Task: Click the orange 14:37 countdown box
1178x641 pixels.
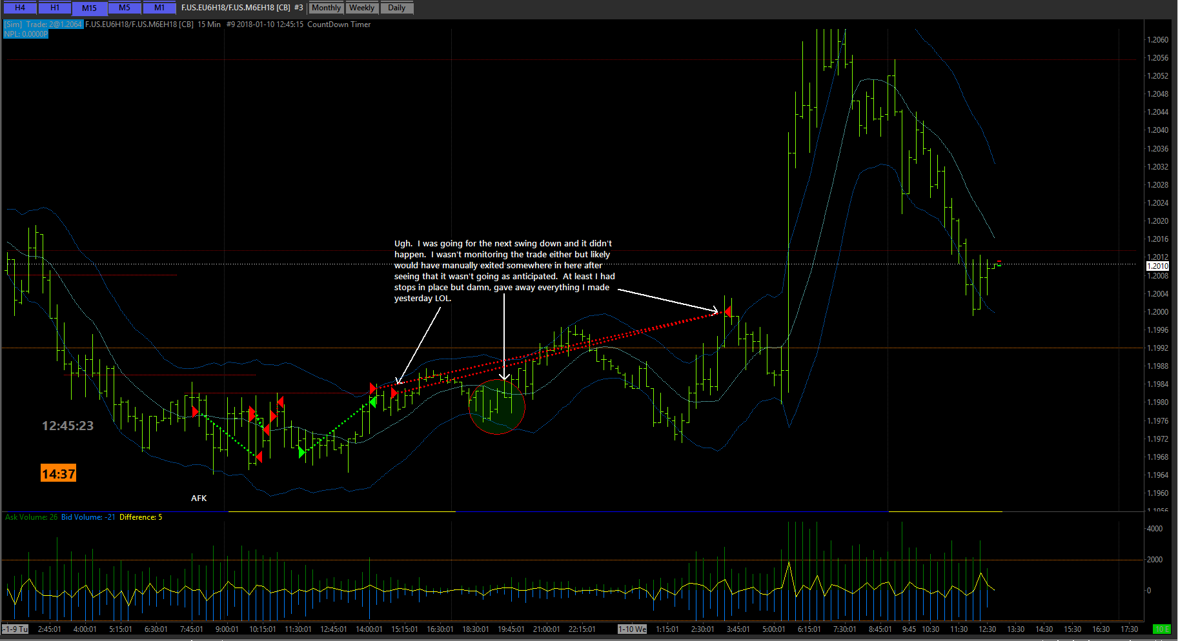Action: pyautogui.click(x=58, y=473)
